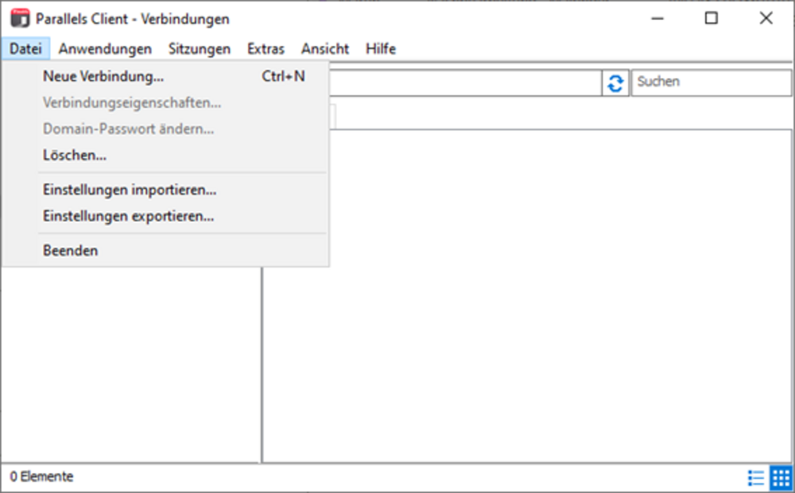Focus the Suchen search field
The width and height of the screenshot is (795, 493).
(x=712, y=82)
